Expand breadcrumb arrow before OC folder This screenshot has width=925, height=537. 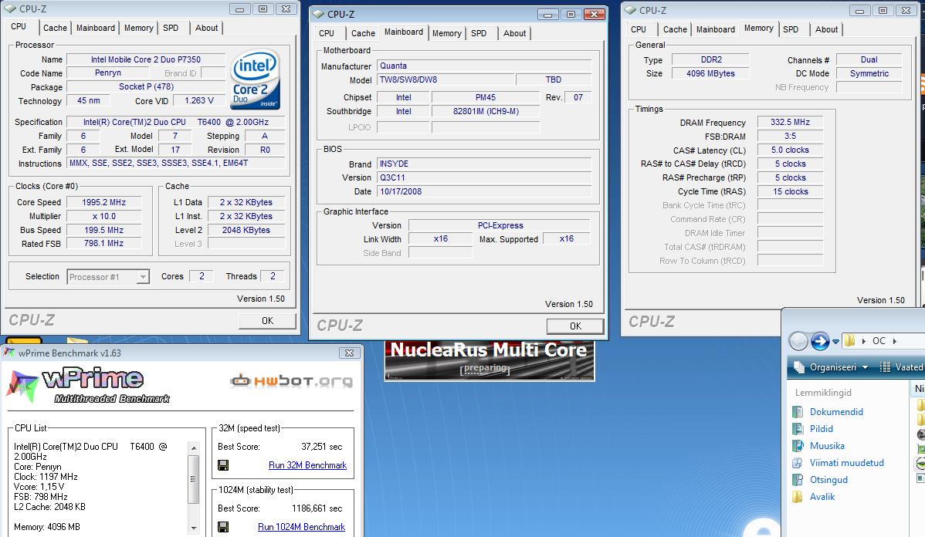864,341
